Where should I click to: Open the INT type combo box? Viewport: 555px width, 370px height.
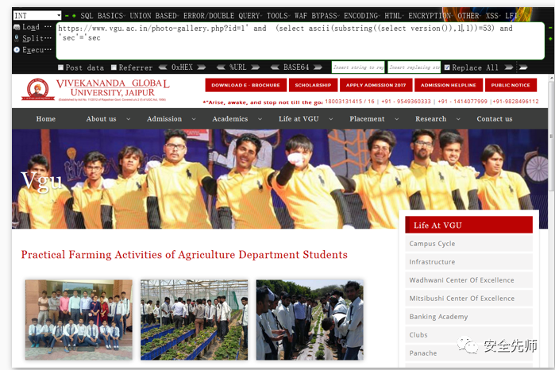click(x=37, y=16)
